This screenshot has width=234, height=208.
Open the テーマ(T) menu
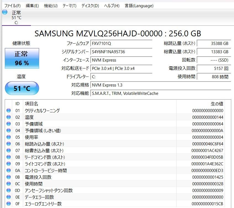tap(69, 6)
